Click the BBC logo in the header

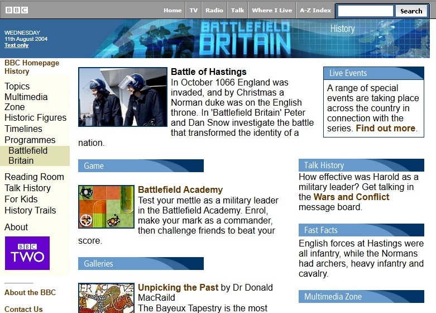[17, 10]
